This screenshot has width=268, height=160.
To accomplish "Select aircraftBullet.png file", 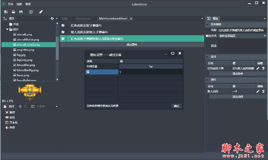I will 26,40.
